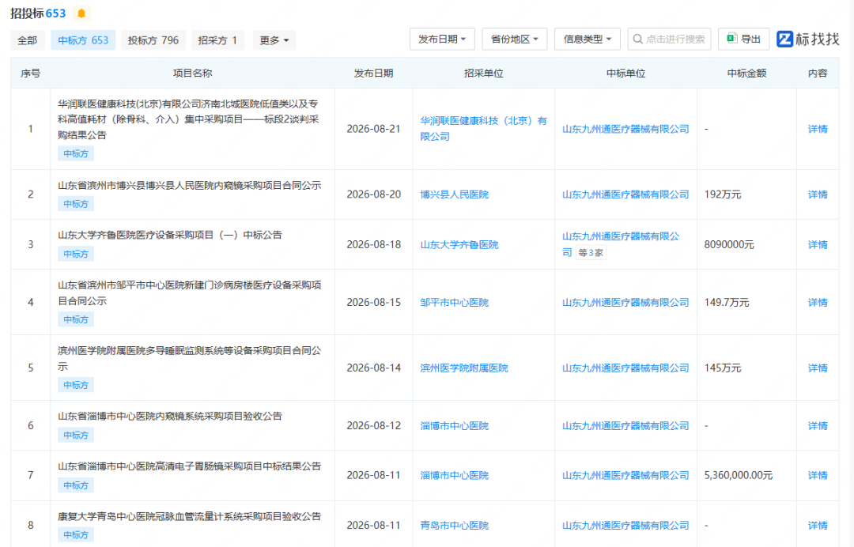
Task: Select the 中标方 653 tab
Action: point(83,40)
